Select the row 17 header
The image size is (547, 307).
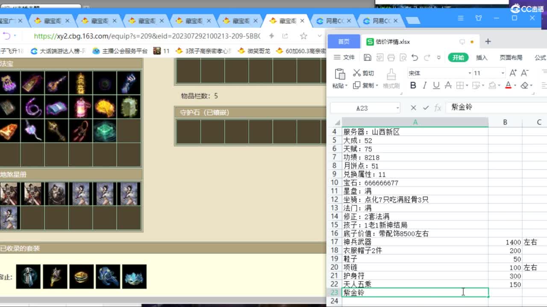coord(334,242)
